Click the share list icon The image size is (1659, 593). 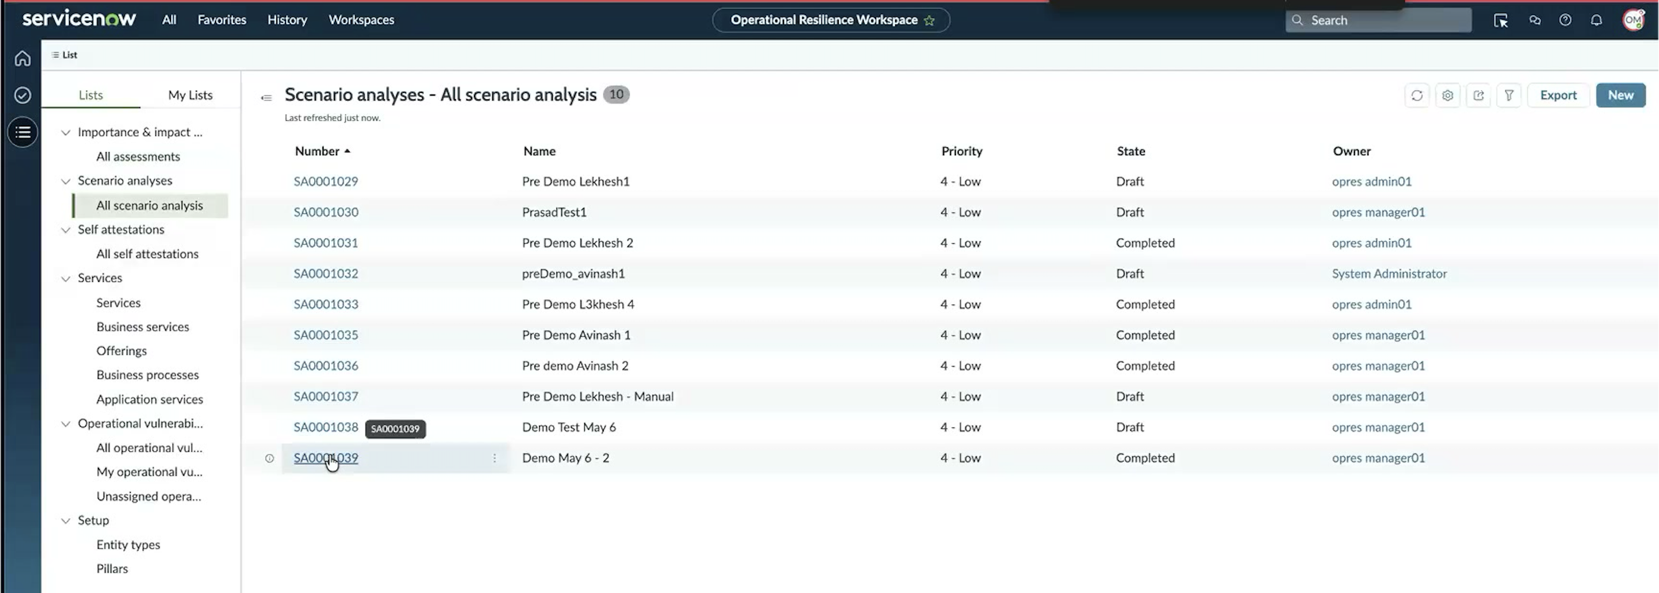tap(1479, 96)
